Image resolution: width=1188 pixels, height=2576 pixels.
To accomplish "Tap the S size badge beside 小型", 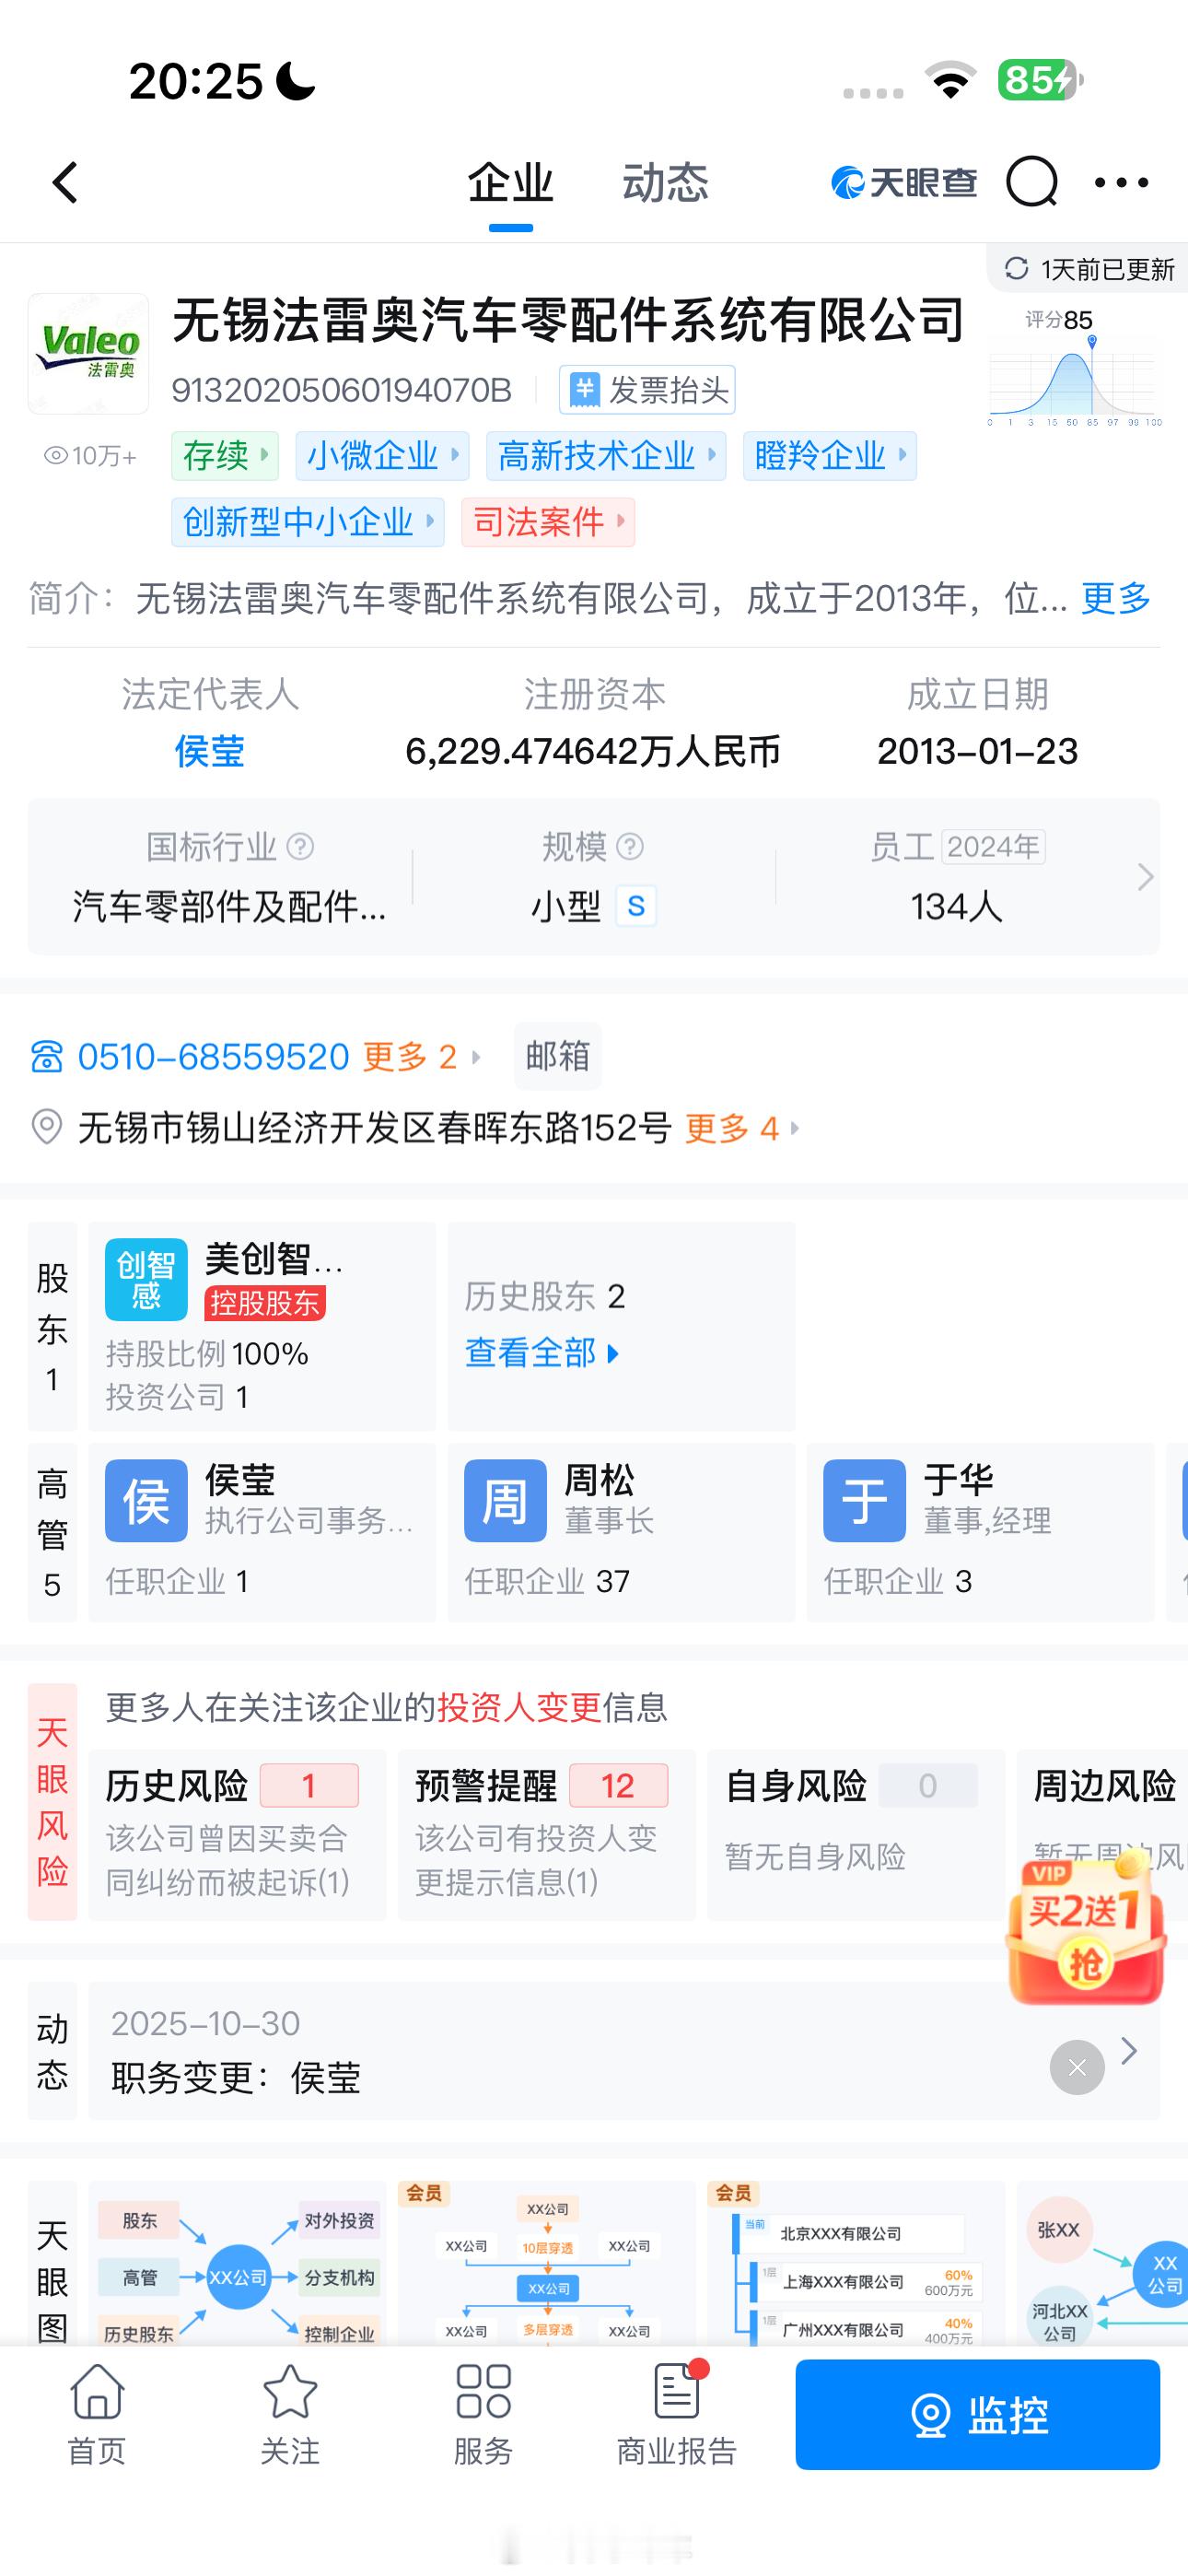I will pyautogui.click(x=636, y=906).
